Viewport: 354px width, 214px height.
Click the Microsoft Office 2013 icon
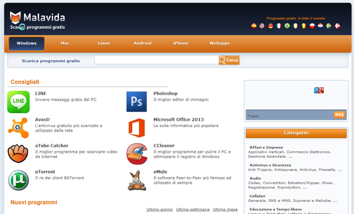(x=137, y=128)
